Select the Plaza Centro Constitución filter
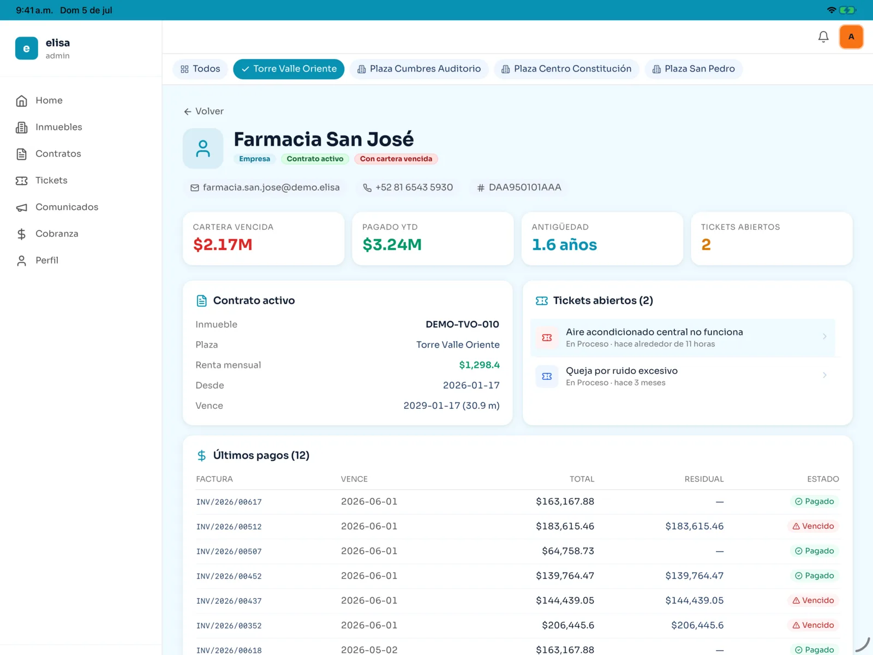 [x=566, y=69]
